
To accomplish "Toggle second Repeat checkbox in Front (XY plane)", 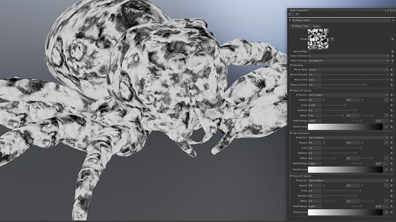I will click(x=362, y=185).
